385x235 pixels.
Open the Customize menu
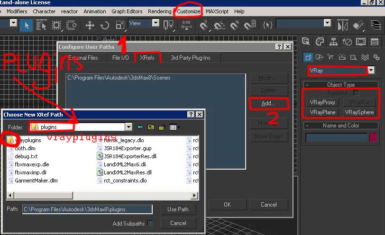(x=189, y=11)
